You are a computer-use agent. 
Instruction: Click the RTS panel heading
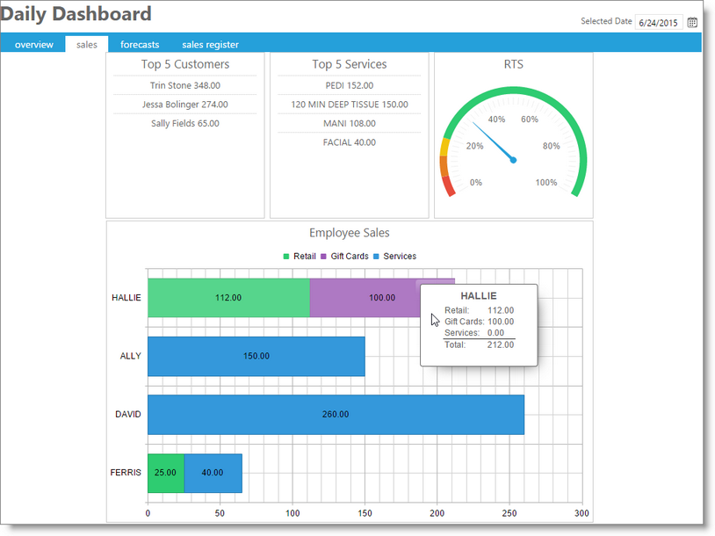(514, 64)
